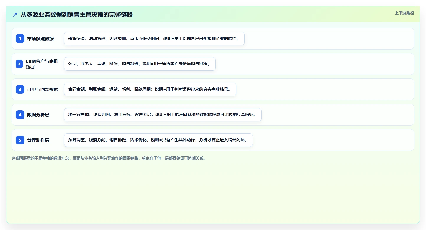Open the description box starting with 预算调整、线索分配
Screen dimensions: 426x230
[158, 140]
